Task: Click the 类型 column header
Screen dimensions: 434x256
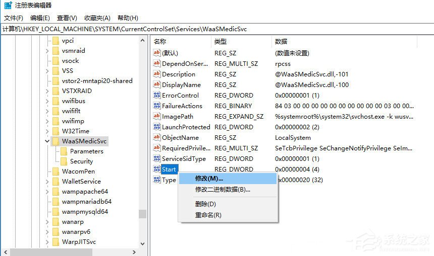Action: coord(242,42)
